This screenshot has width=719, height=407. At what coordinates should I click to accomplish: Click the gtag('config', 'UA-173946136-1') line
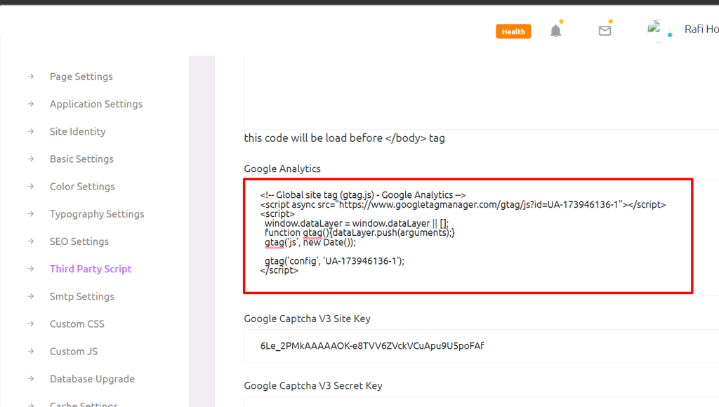click(x=334, y=261)
